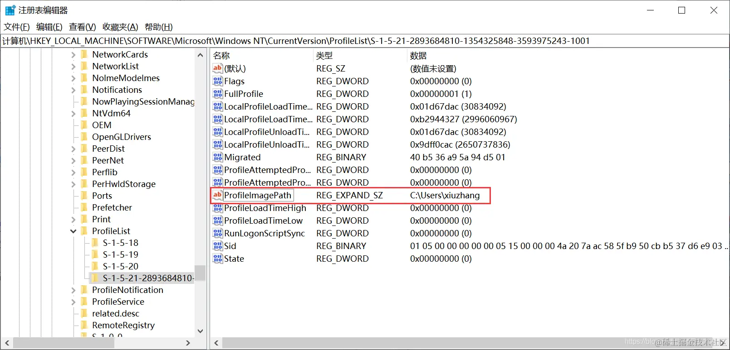Click the NetworkCards folder icon
Viewport: 730px width, 350px height.
coord(84,54)
